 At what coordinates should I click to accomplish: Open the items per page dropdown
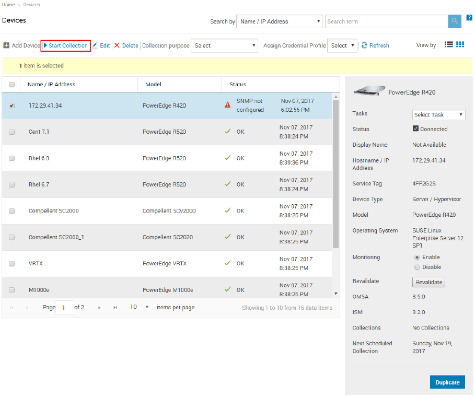(x=147, y=307)
